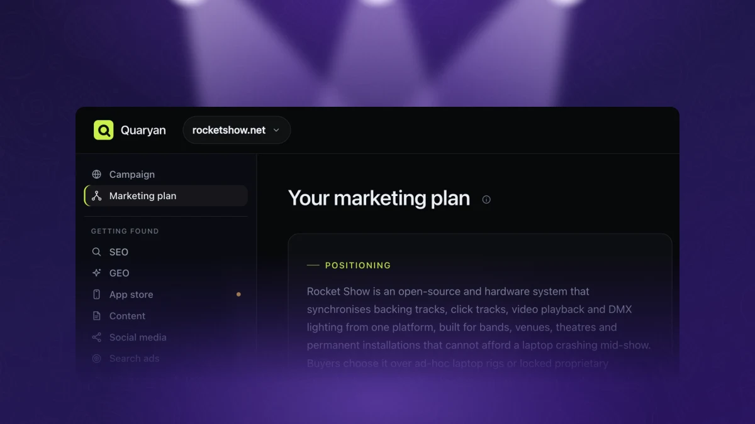Viewport: 755px width, 424px height.
Task: Click the Search ads target icon
Action: (96, 359)
